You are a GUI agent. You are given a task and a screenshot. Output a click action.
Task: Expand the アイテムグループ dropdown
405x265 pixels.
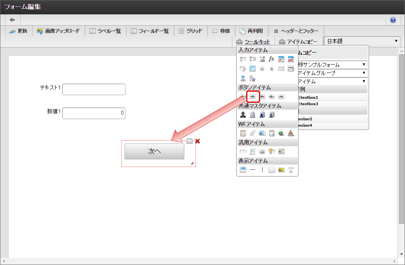[332, 73]
